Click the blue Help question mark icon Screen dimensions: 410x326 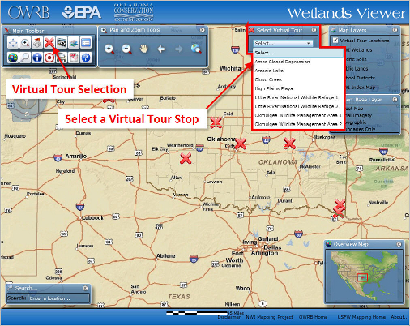point(86,58)
